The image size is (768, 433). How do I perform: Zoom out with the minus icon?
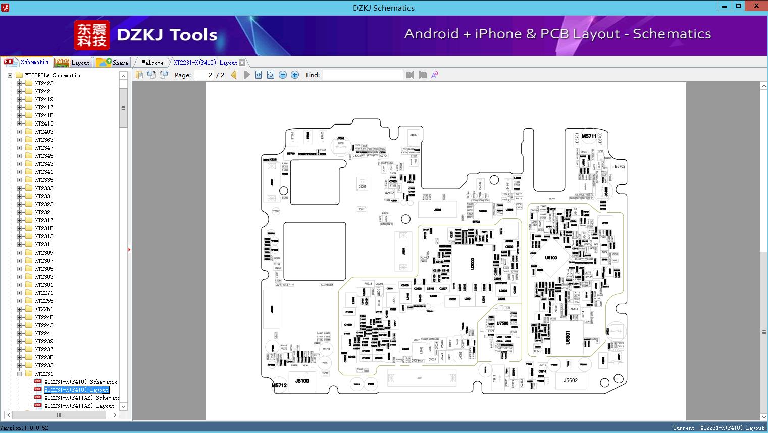[x=283, y=75]
